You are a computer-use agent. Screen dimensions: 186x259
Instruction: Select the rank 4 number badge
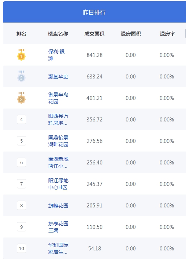point(22,119)
